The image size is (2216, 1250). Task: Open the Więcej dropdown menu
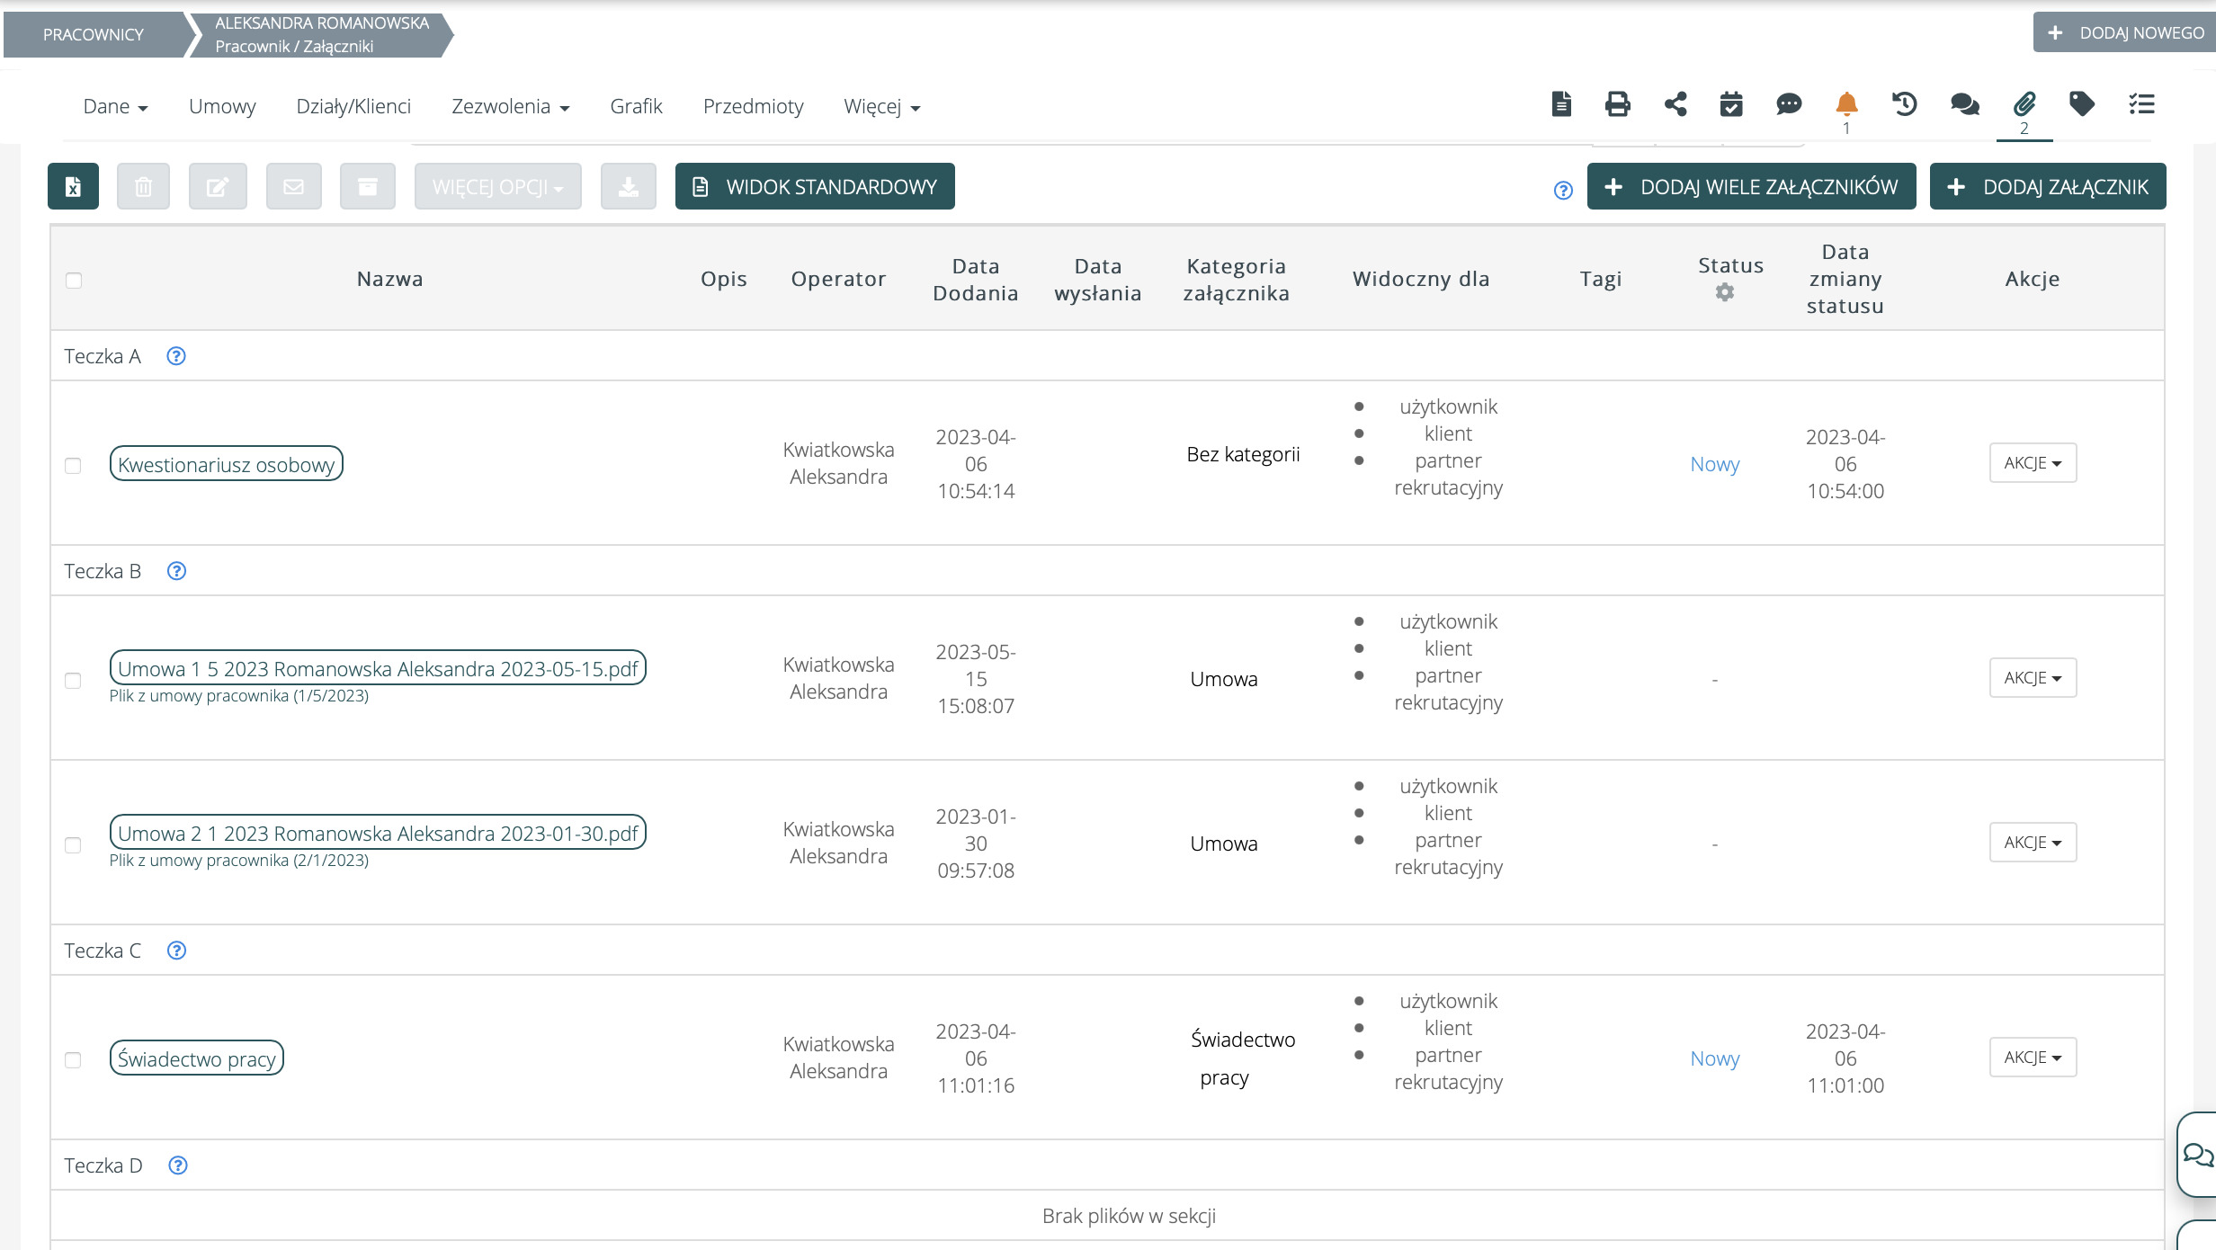point(881,107)
